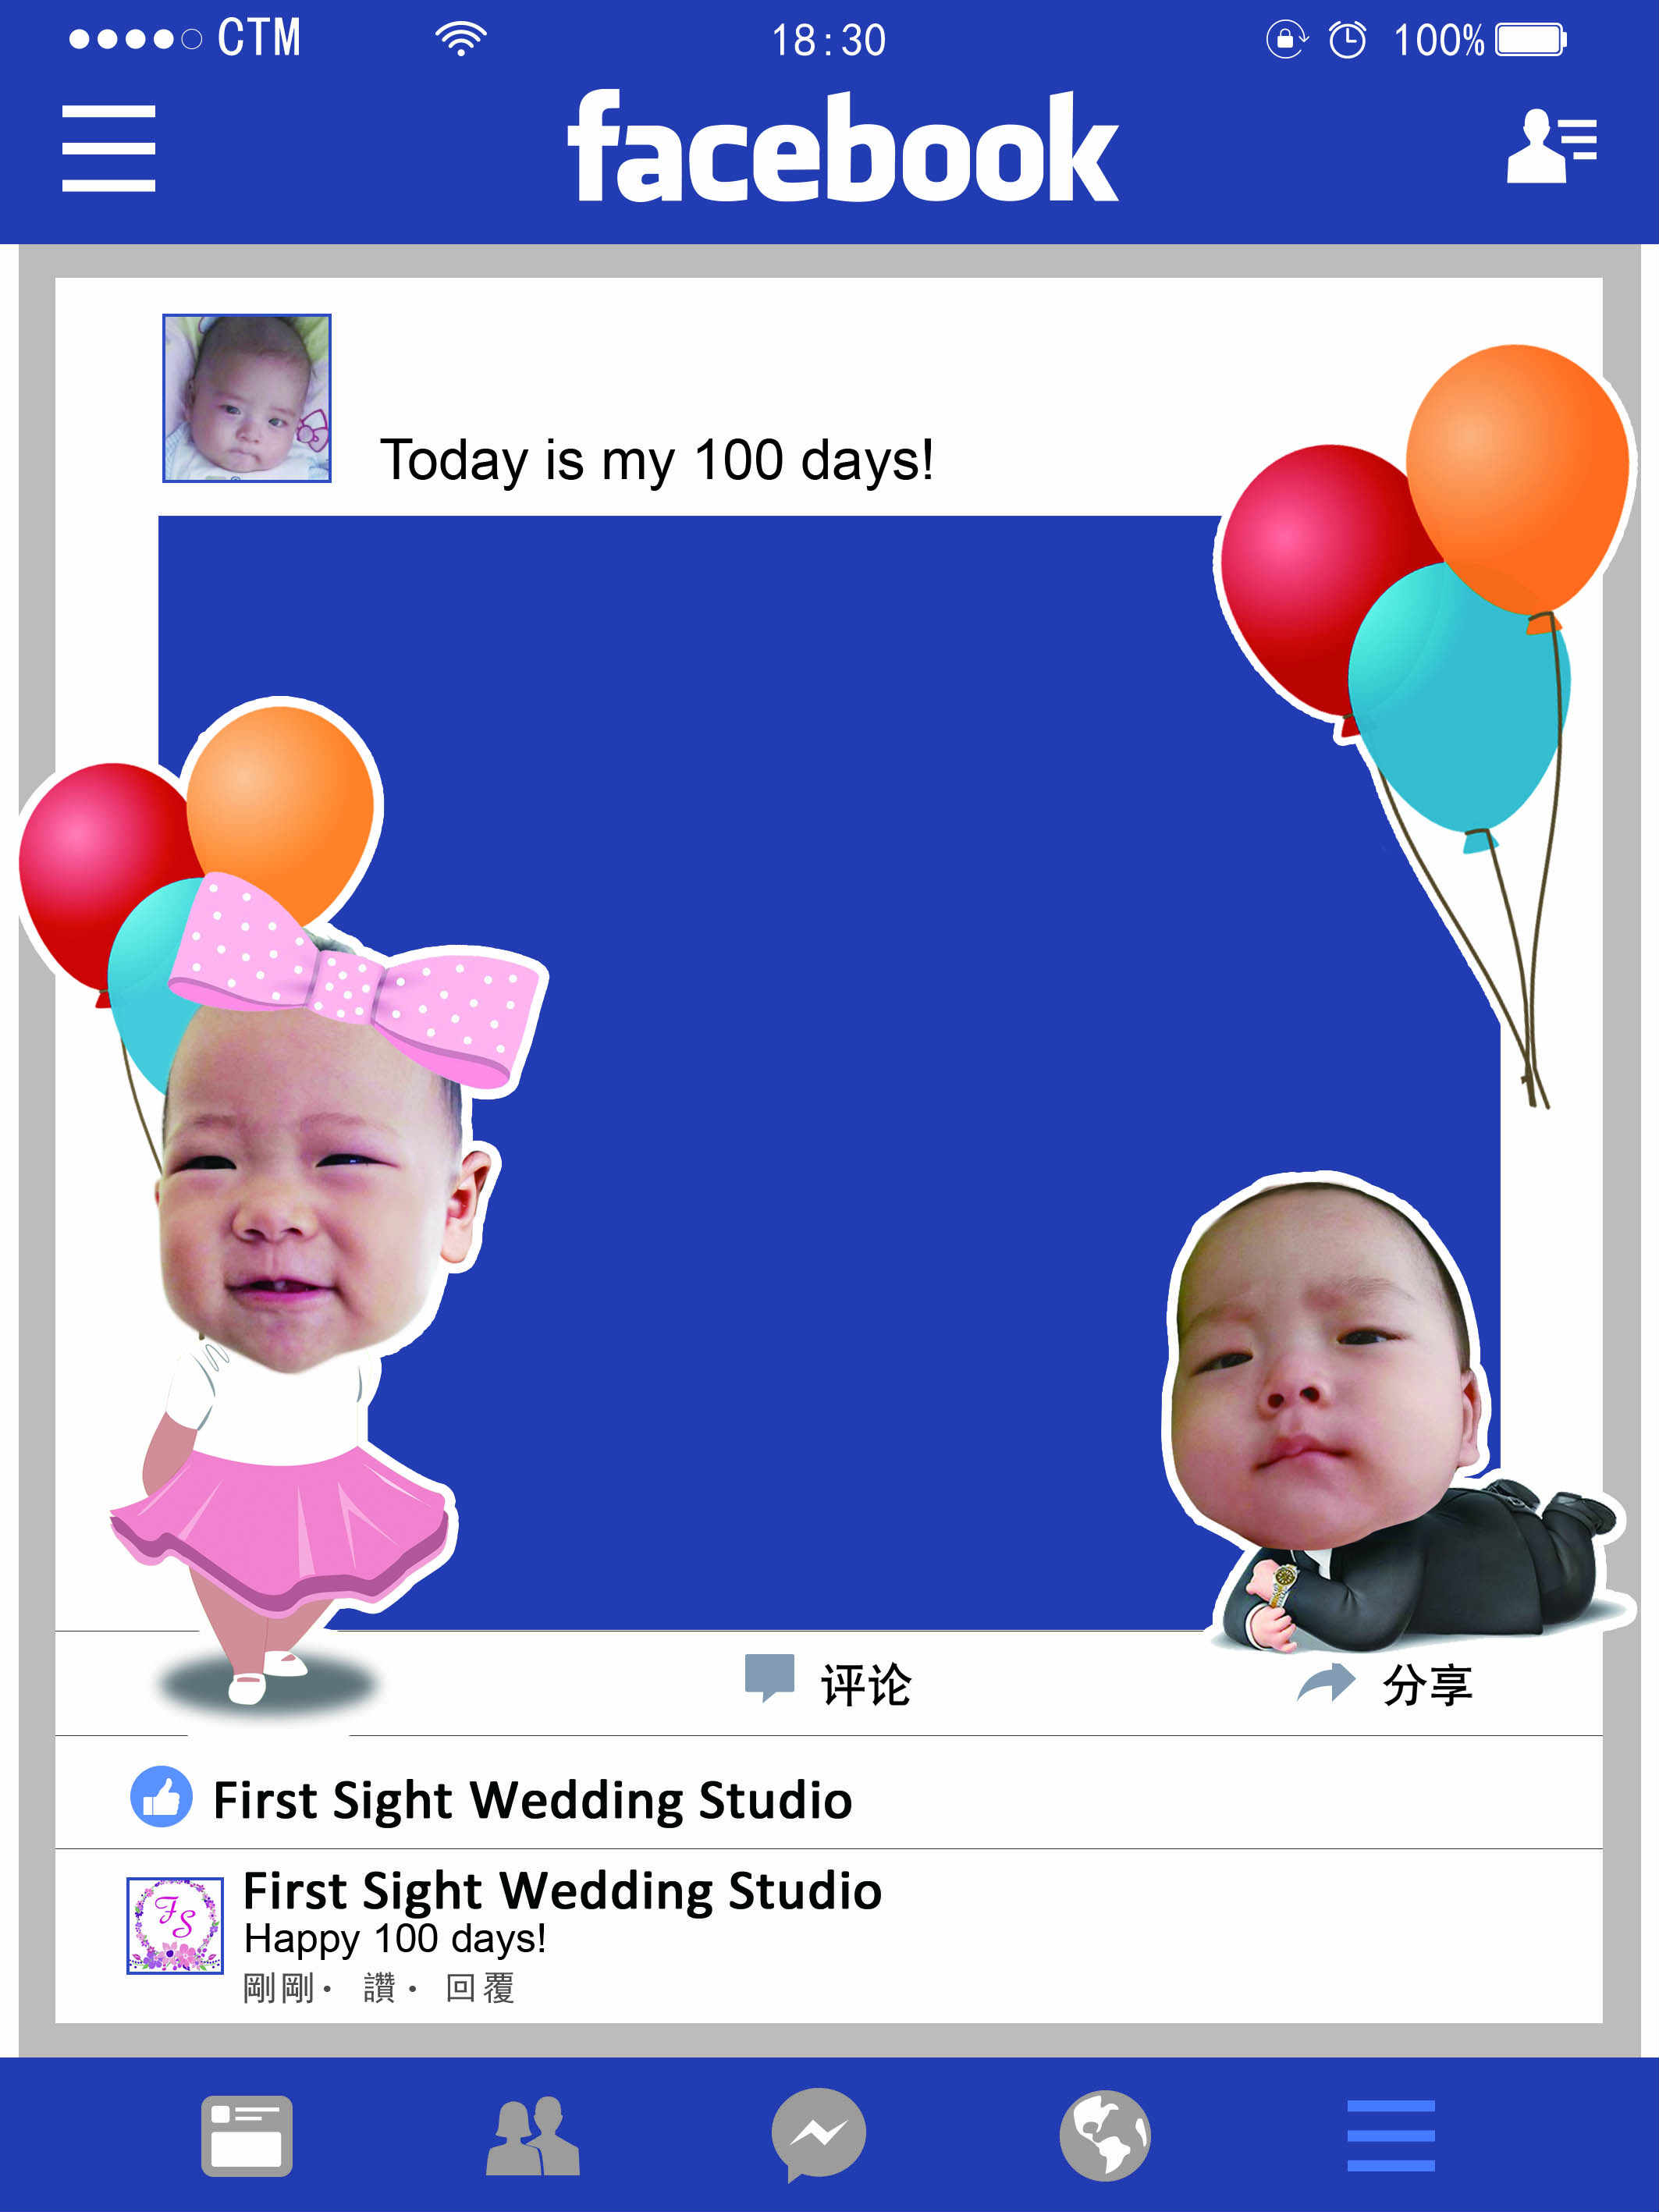Screen dimensions: 1659x2212
Task: Open the blue More menu in bottom bar
Action: [1390, 2135]
